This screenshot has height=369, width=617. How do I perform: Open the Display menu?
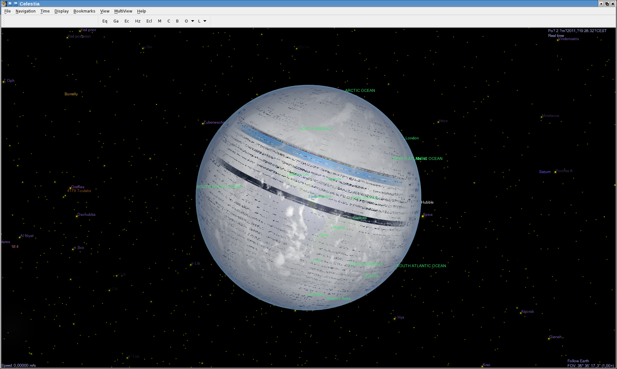[61, 11]
